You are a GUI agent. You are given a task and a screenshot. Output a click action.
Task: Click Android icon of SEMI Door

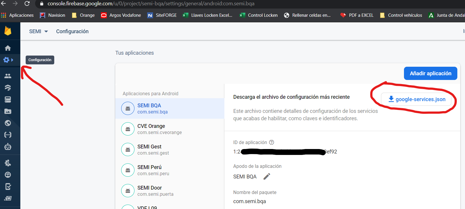pyautogui.click(x=128, y=191)
